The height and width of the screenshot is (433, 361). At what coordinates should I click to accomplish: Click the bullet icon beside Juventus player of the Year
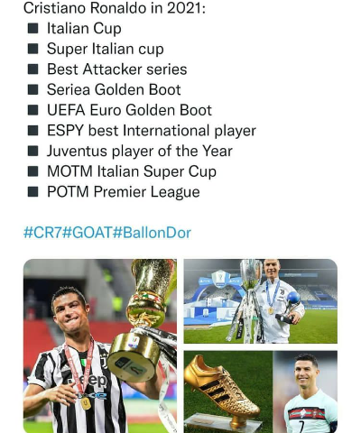pyautogui.click(x=32, y=151)
